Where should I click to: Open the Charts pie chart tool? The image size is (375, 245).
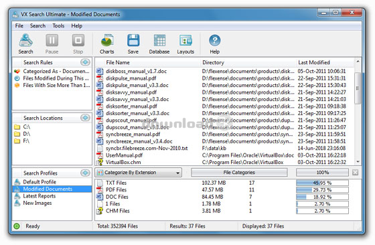pos(106,44)
